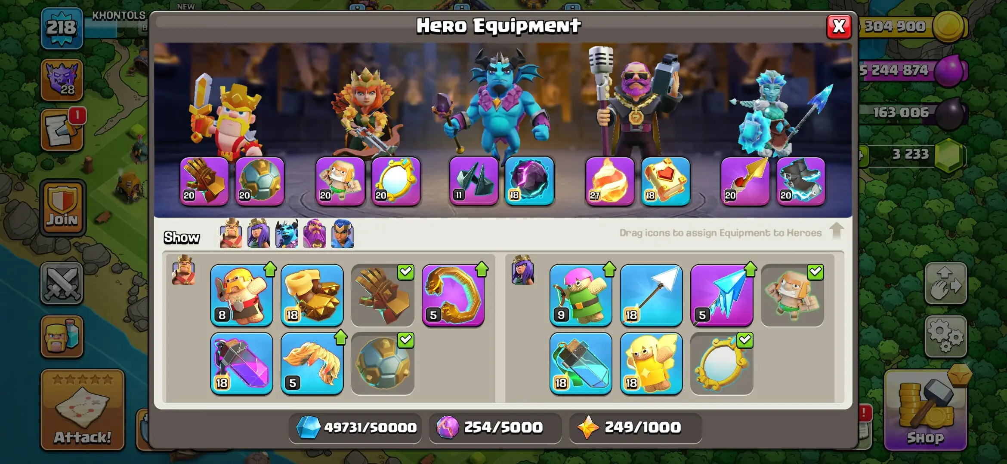The height and width of the screenshot is (464, 1007).
Task: Select the Barbarian Puppet equipment level 8
Action: 241,295
